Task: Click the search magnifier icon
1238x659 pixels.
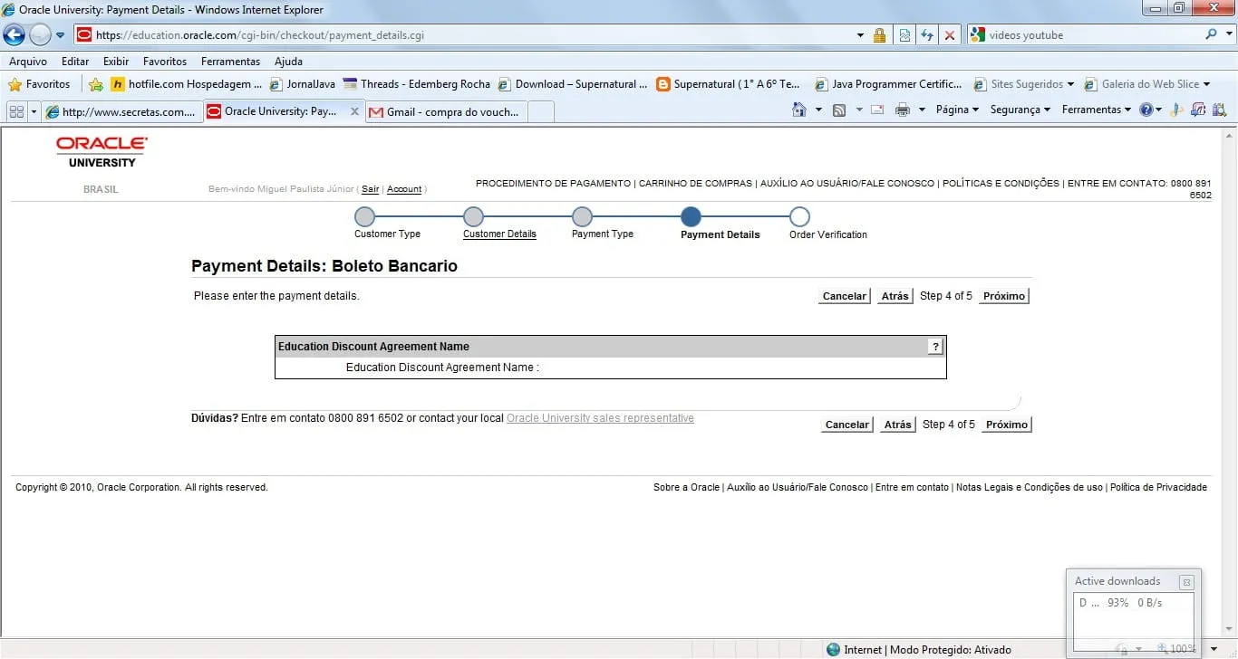Action: pyautogui.click(x=1211, y=34)
